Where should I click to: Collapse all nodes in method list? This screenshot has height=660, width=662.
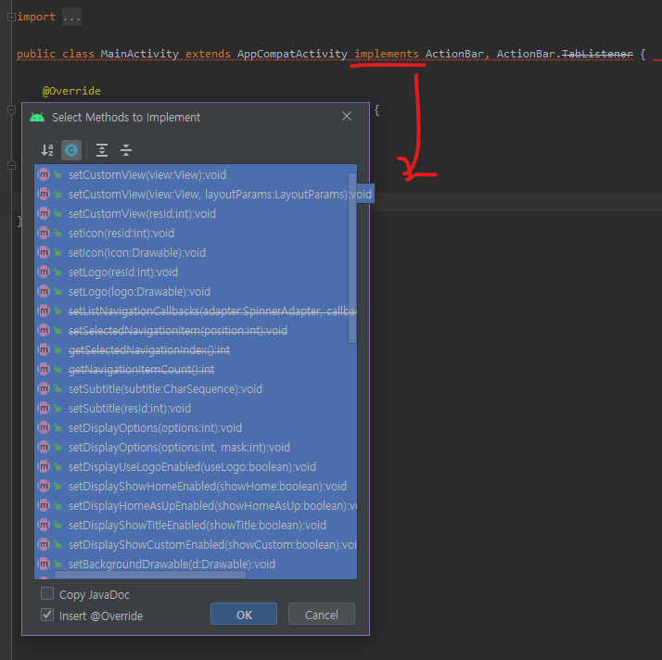coord(126,150)
